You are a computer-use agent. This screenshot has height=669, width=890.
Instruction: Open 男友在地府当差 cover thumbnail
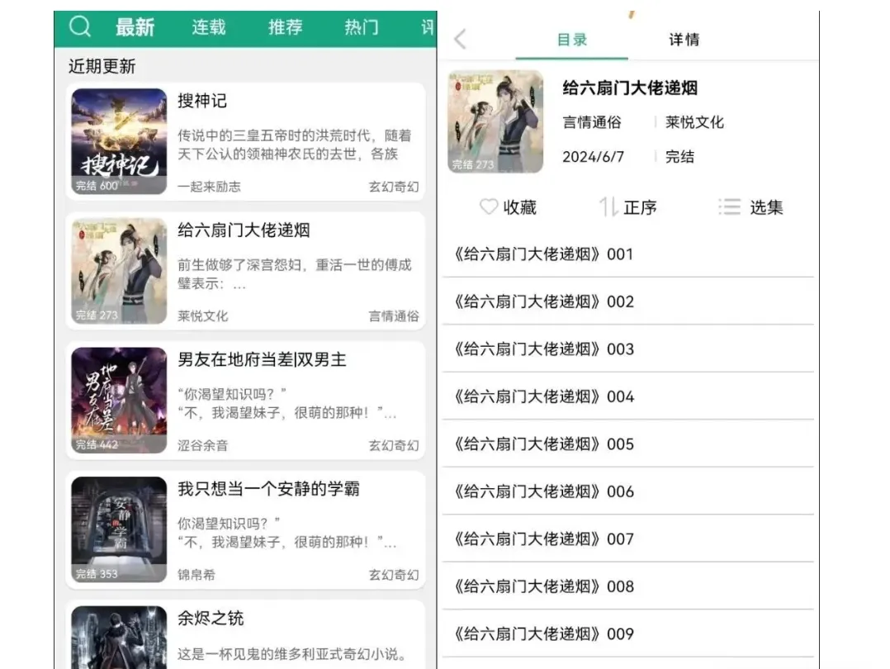tap(119, 401)
